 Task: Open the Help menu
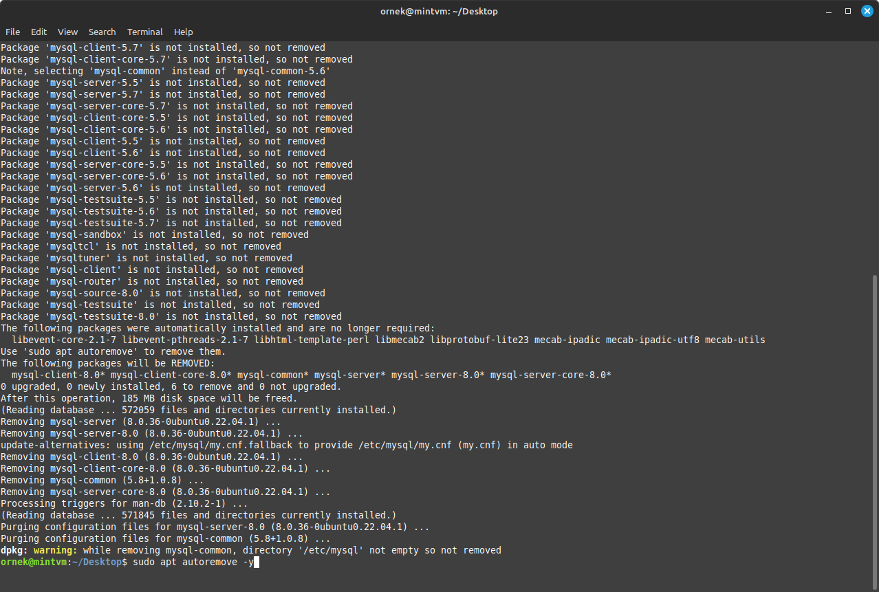click(x=183, y=32)
